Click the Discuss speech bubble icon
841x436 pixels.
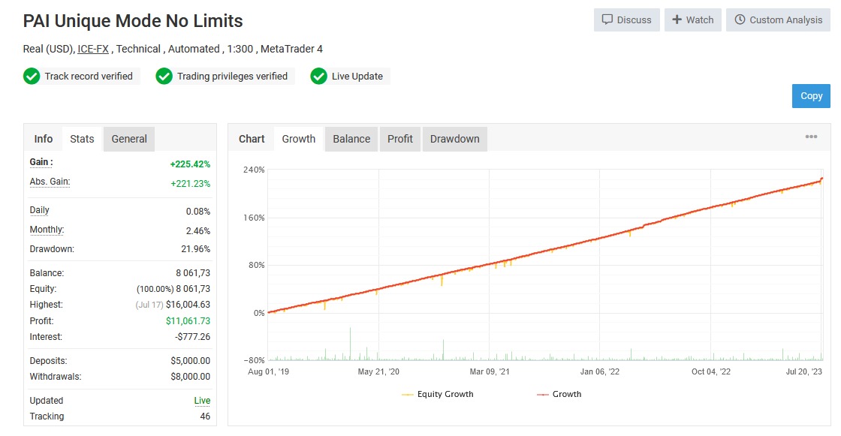click(x=607, y=20)
